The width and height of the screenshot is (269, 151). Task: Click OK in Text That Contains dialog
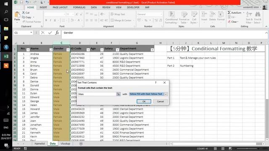pyautogui.click(x=144, y=102)
